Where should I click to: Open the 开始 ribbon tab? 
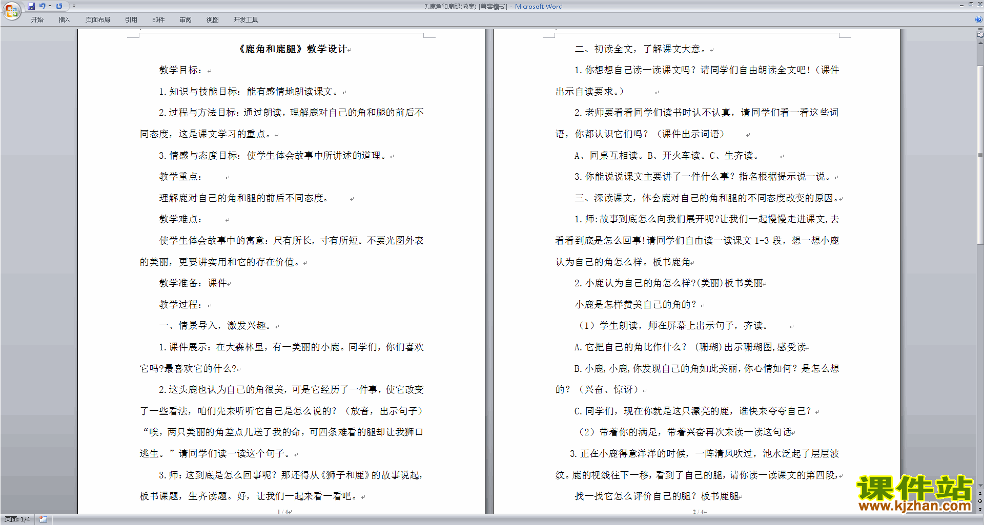pos(37,20)
